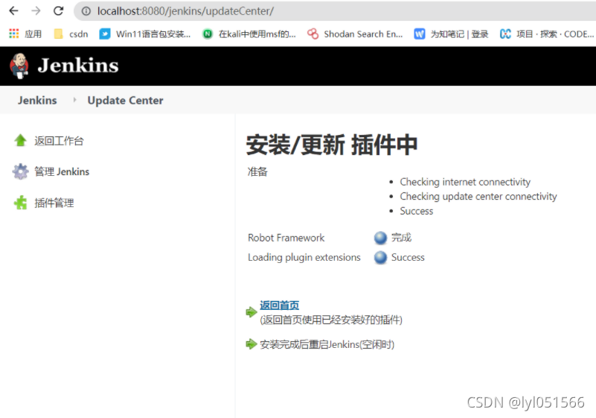Click the Jenkins butler logo icon
This screenshot has width=596, height=418.
pos(19,66)
